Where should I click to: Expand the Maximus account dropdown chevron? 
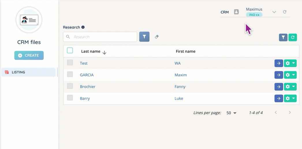274,12
